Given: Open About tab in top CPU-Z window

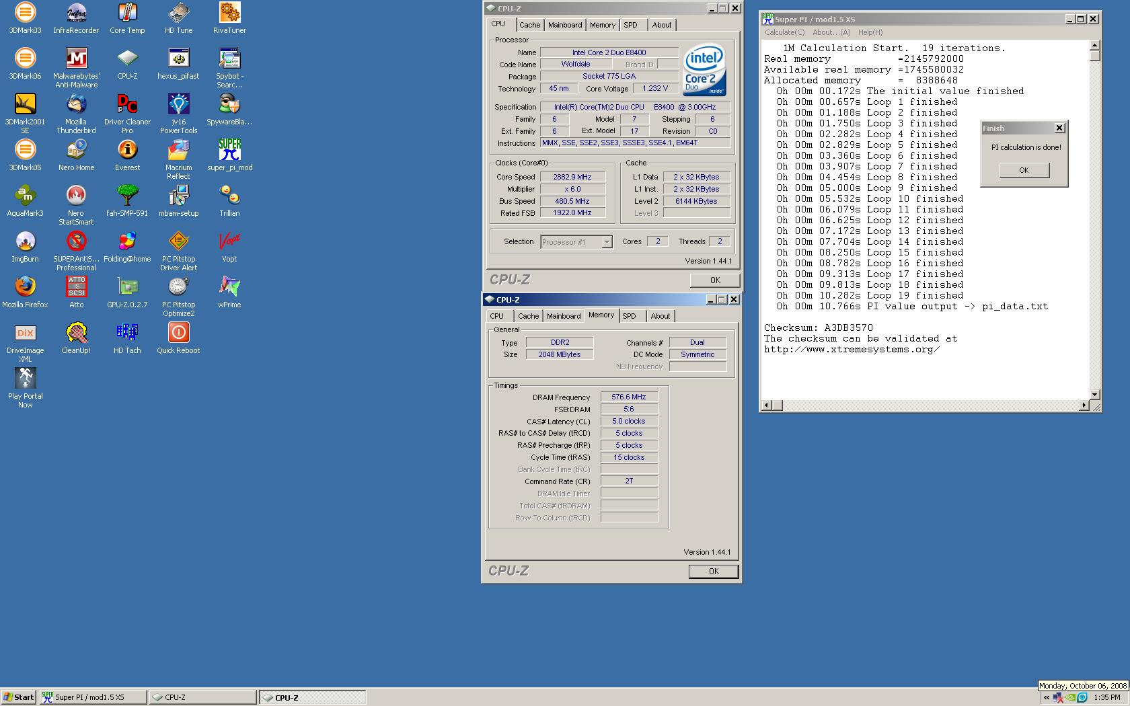Looking at the screenshot, I should 662,25.
